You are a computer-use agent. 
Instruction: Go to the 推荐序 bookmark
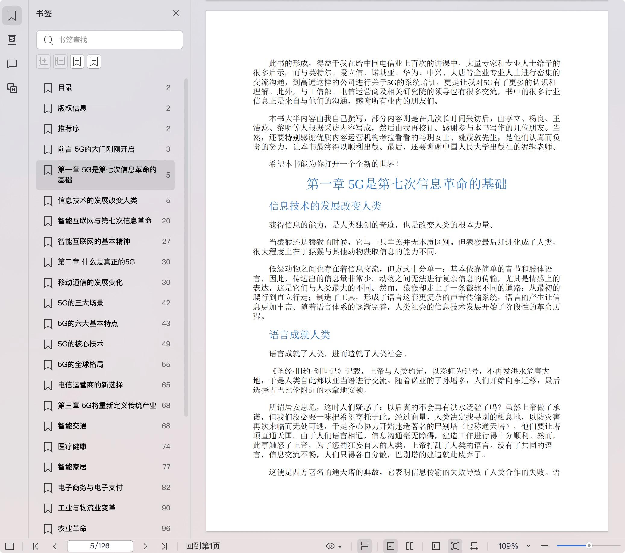(105, 129)
